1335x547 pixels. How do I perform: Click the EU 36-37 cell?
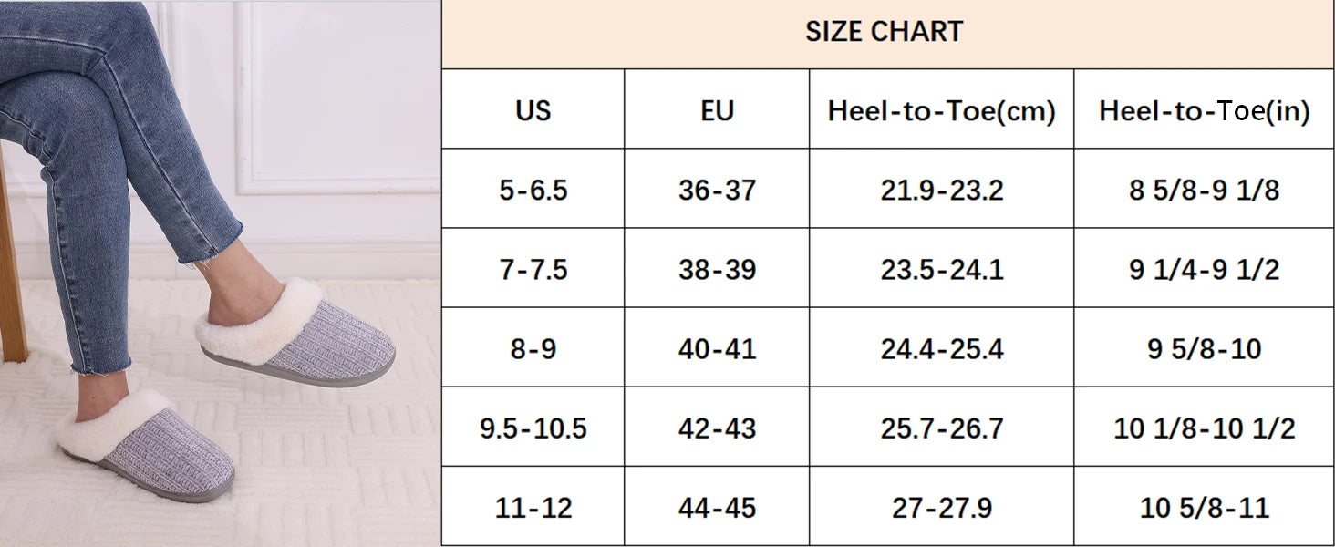pyautogui.click(x=717, y=189)
